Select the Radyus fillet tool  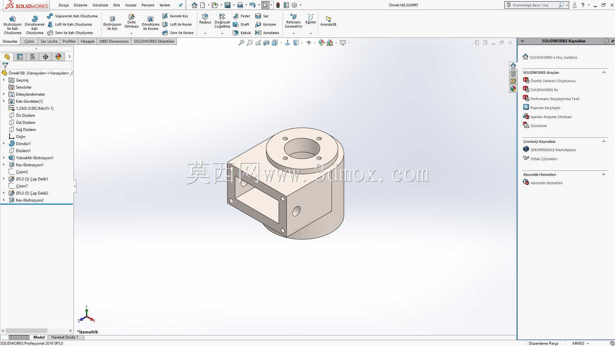[205, 19]
